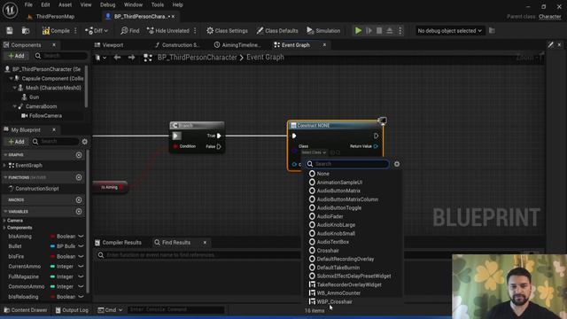The image size is (567, 319).
Task: Select the EventGraph entry
Action: click(x=28, y=166)
